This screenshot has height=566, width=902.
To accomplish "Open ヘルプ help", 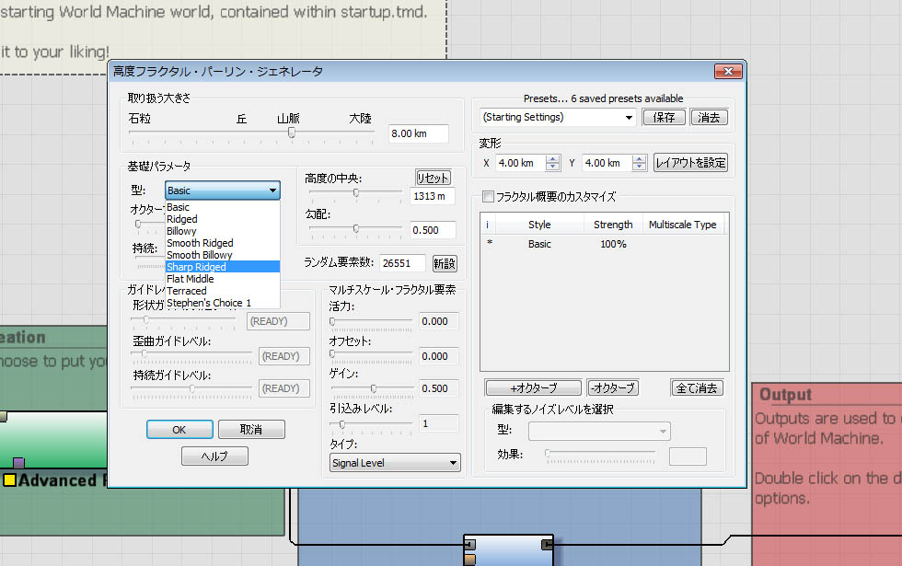I will tap(214, 456).
